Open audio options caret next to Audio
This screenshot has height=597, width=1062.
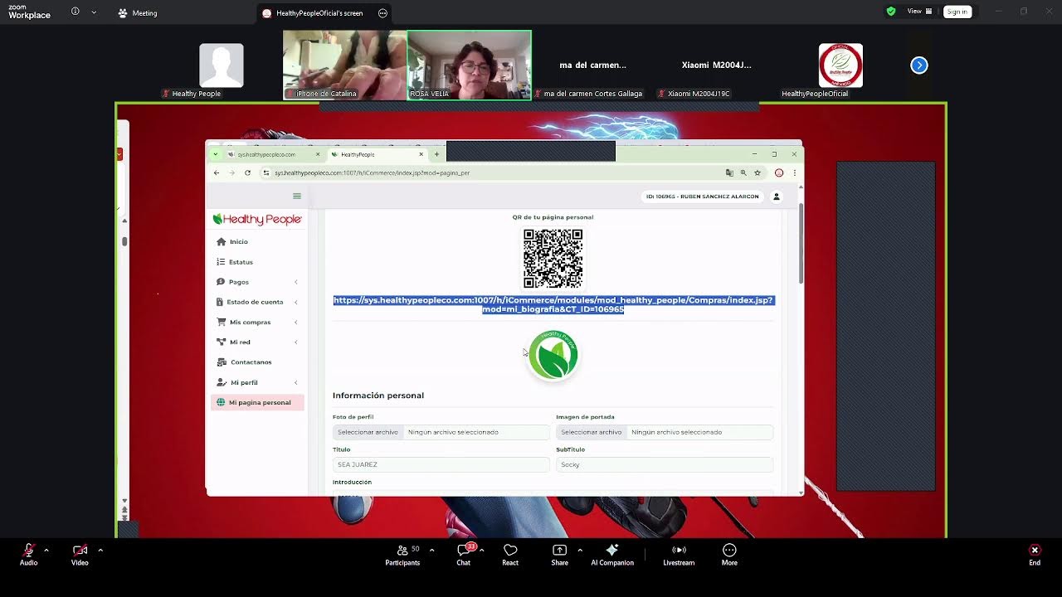(x=46, y=550)
